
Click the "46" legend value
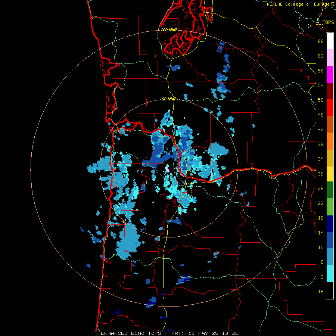click(321, 115)
